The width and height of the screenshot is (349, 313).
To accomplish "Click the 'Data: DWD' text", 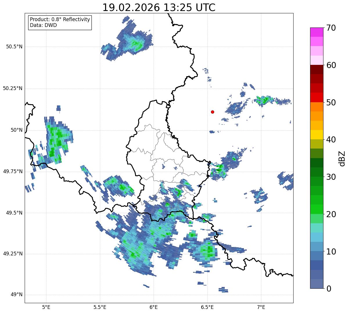I will click(x=43, y=25).
